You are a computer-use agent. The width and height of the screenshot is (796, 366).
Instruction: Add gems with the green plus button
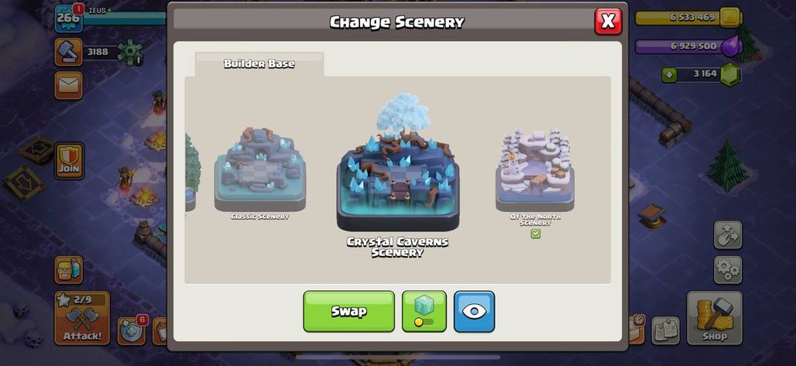point(669,74)
